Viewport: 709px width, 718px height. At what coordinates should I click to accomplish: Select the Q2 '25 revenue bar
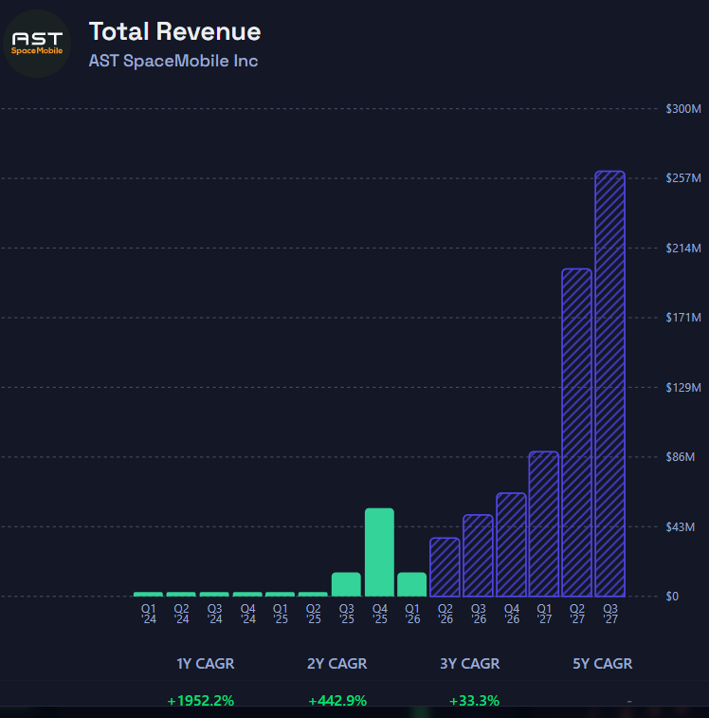pos(313,595)
